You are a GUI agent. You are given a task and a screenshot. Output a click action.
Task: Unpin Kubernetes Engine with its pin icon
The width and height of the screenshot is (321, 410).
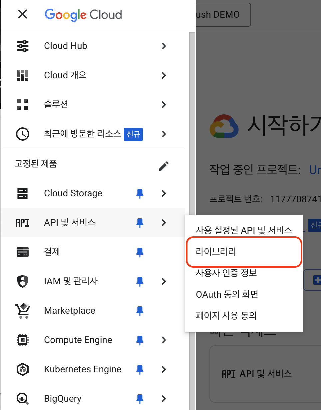point(140,369)
